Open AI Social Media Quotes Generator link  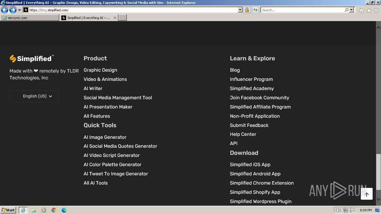[x=120, y=146]
